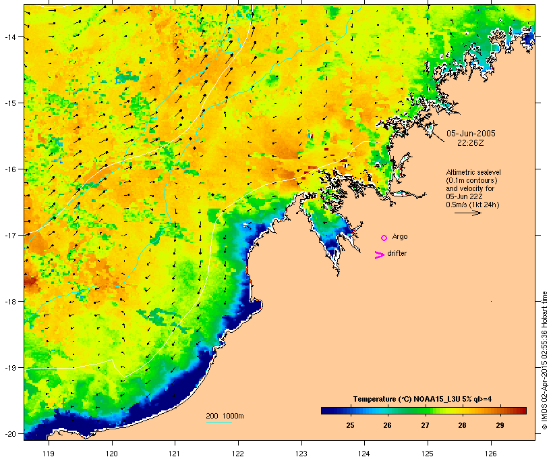Click the vertical IMOS copyright timestamp text
The height and width of the screenshot is (459, 553).
(544, 360)
